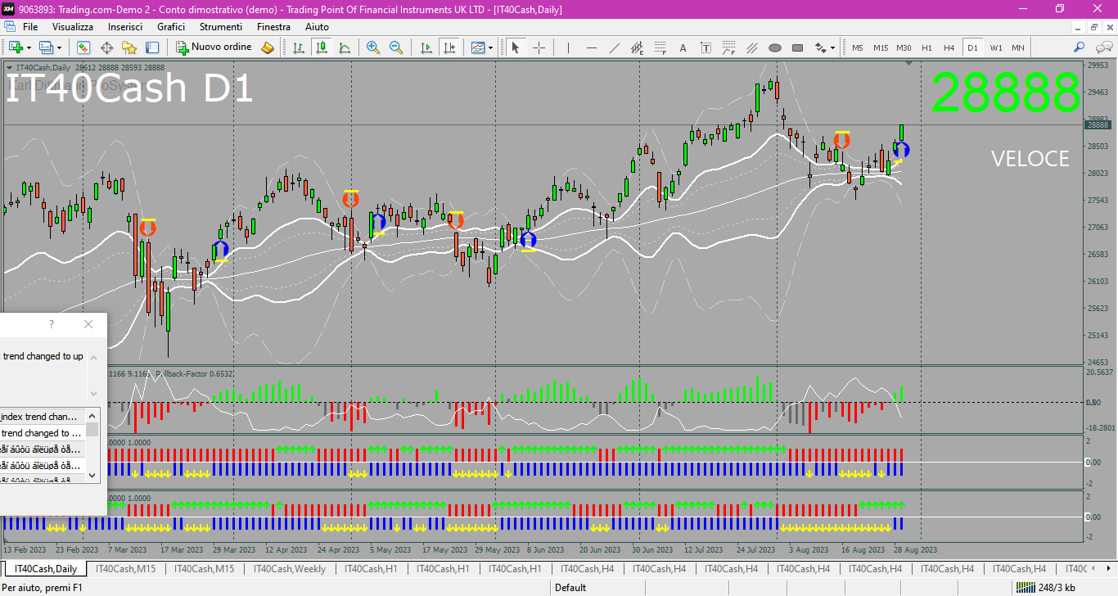1118x596 pixels.
Task: Click the MetaEditor book icon
Action: coord(268,47)
